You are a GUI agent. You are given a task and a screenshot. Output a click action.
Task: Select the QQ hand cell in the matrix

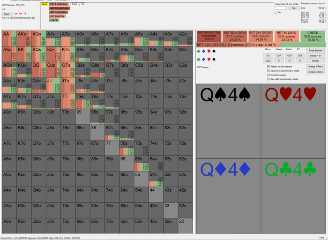(x=39, y=70)
